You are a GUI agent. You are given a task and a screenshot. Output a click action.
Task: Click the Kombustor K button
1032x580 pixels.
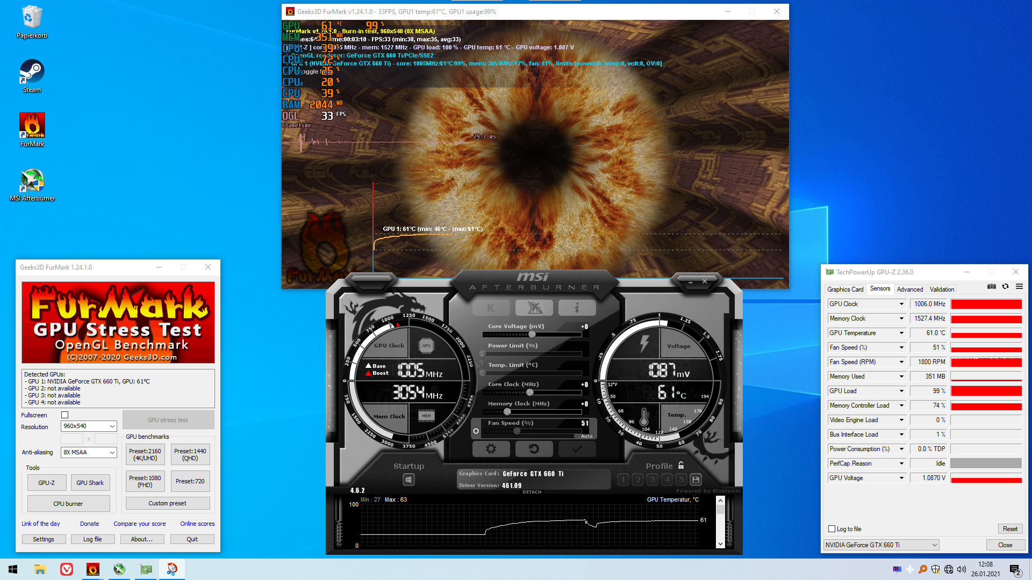click(491, 308)
